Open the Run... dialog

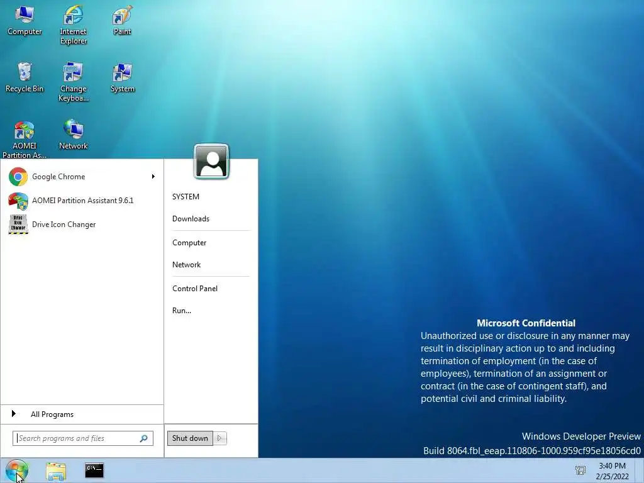pos(182,311)
